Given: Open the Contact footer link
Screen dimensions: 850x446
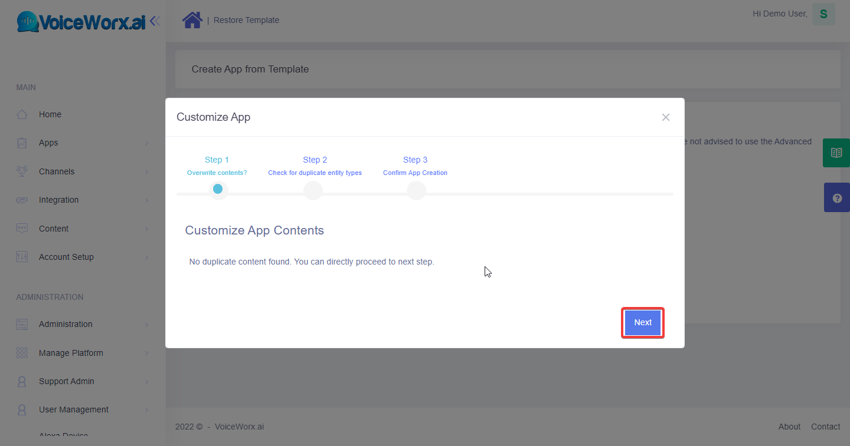Looking at the screenshot, I should click(825, 427).
